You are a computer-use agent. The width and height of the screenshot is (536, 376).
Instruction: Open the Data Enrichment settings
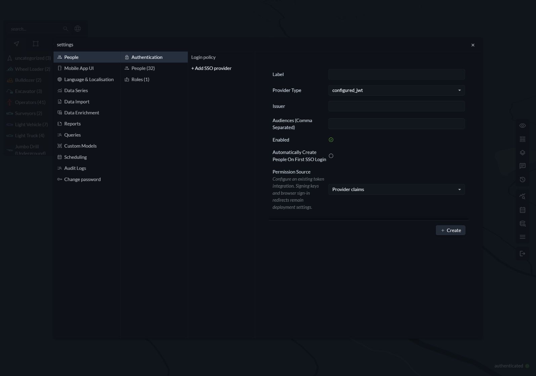[x=87, y=113]
